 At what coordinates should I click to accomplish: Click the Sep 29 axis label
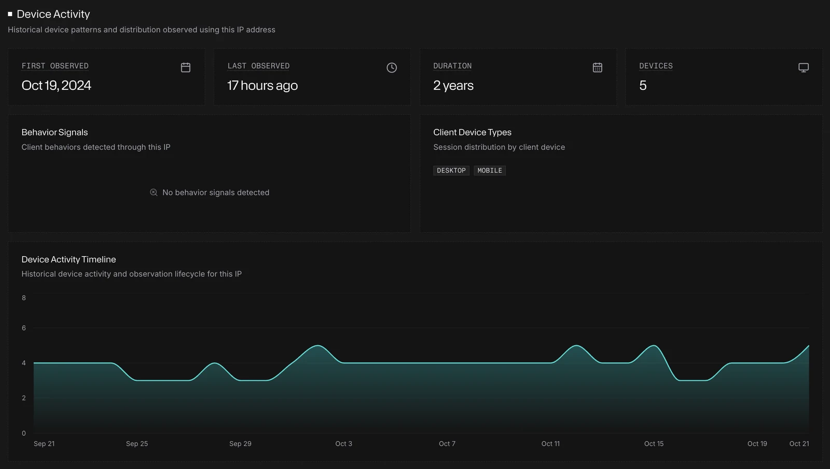pyautogui.click(x=240, y=444)
